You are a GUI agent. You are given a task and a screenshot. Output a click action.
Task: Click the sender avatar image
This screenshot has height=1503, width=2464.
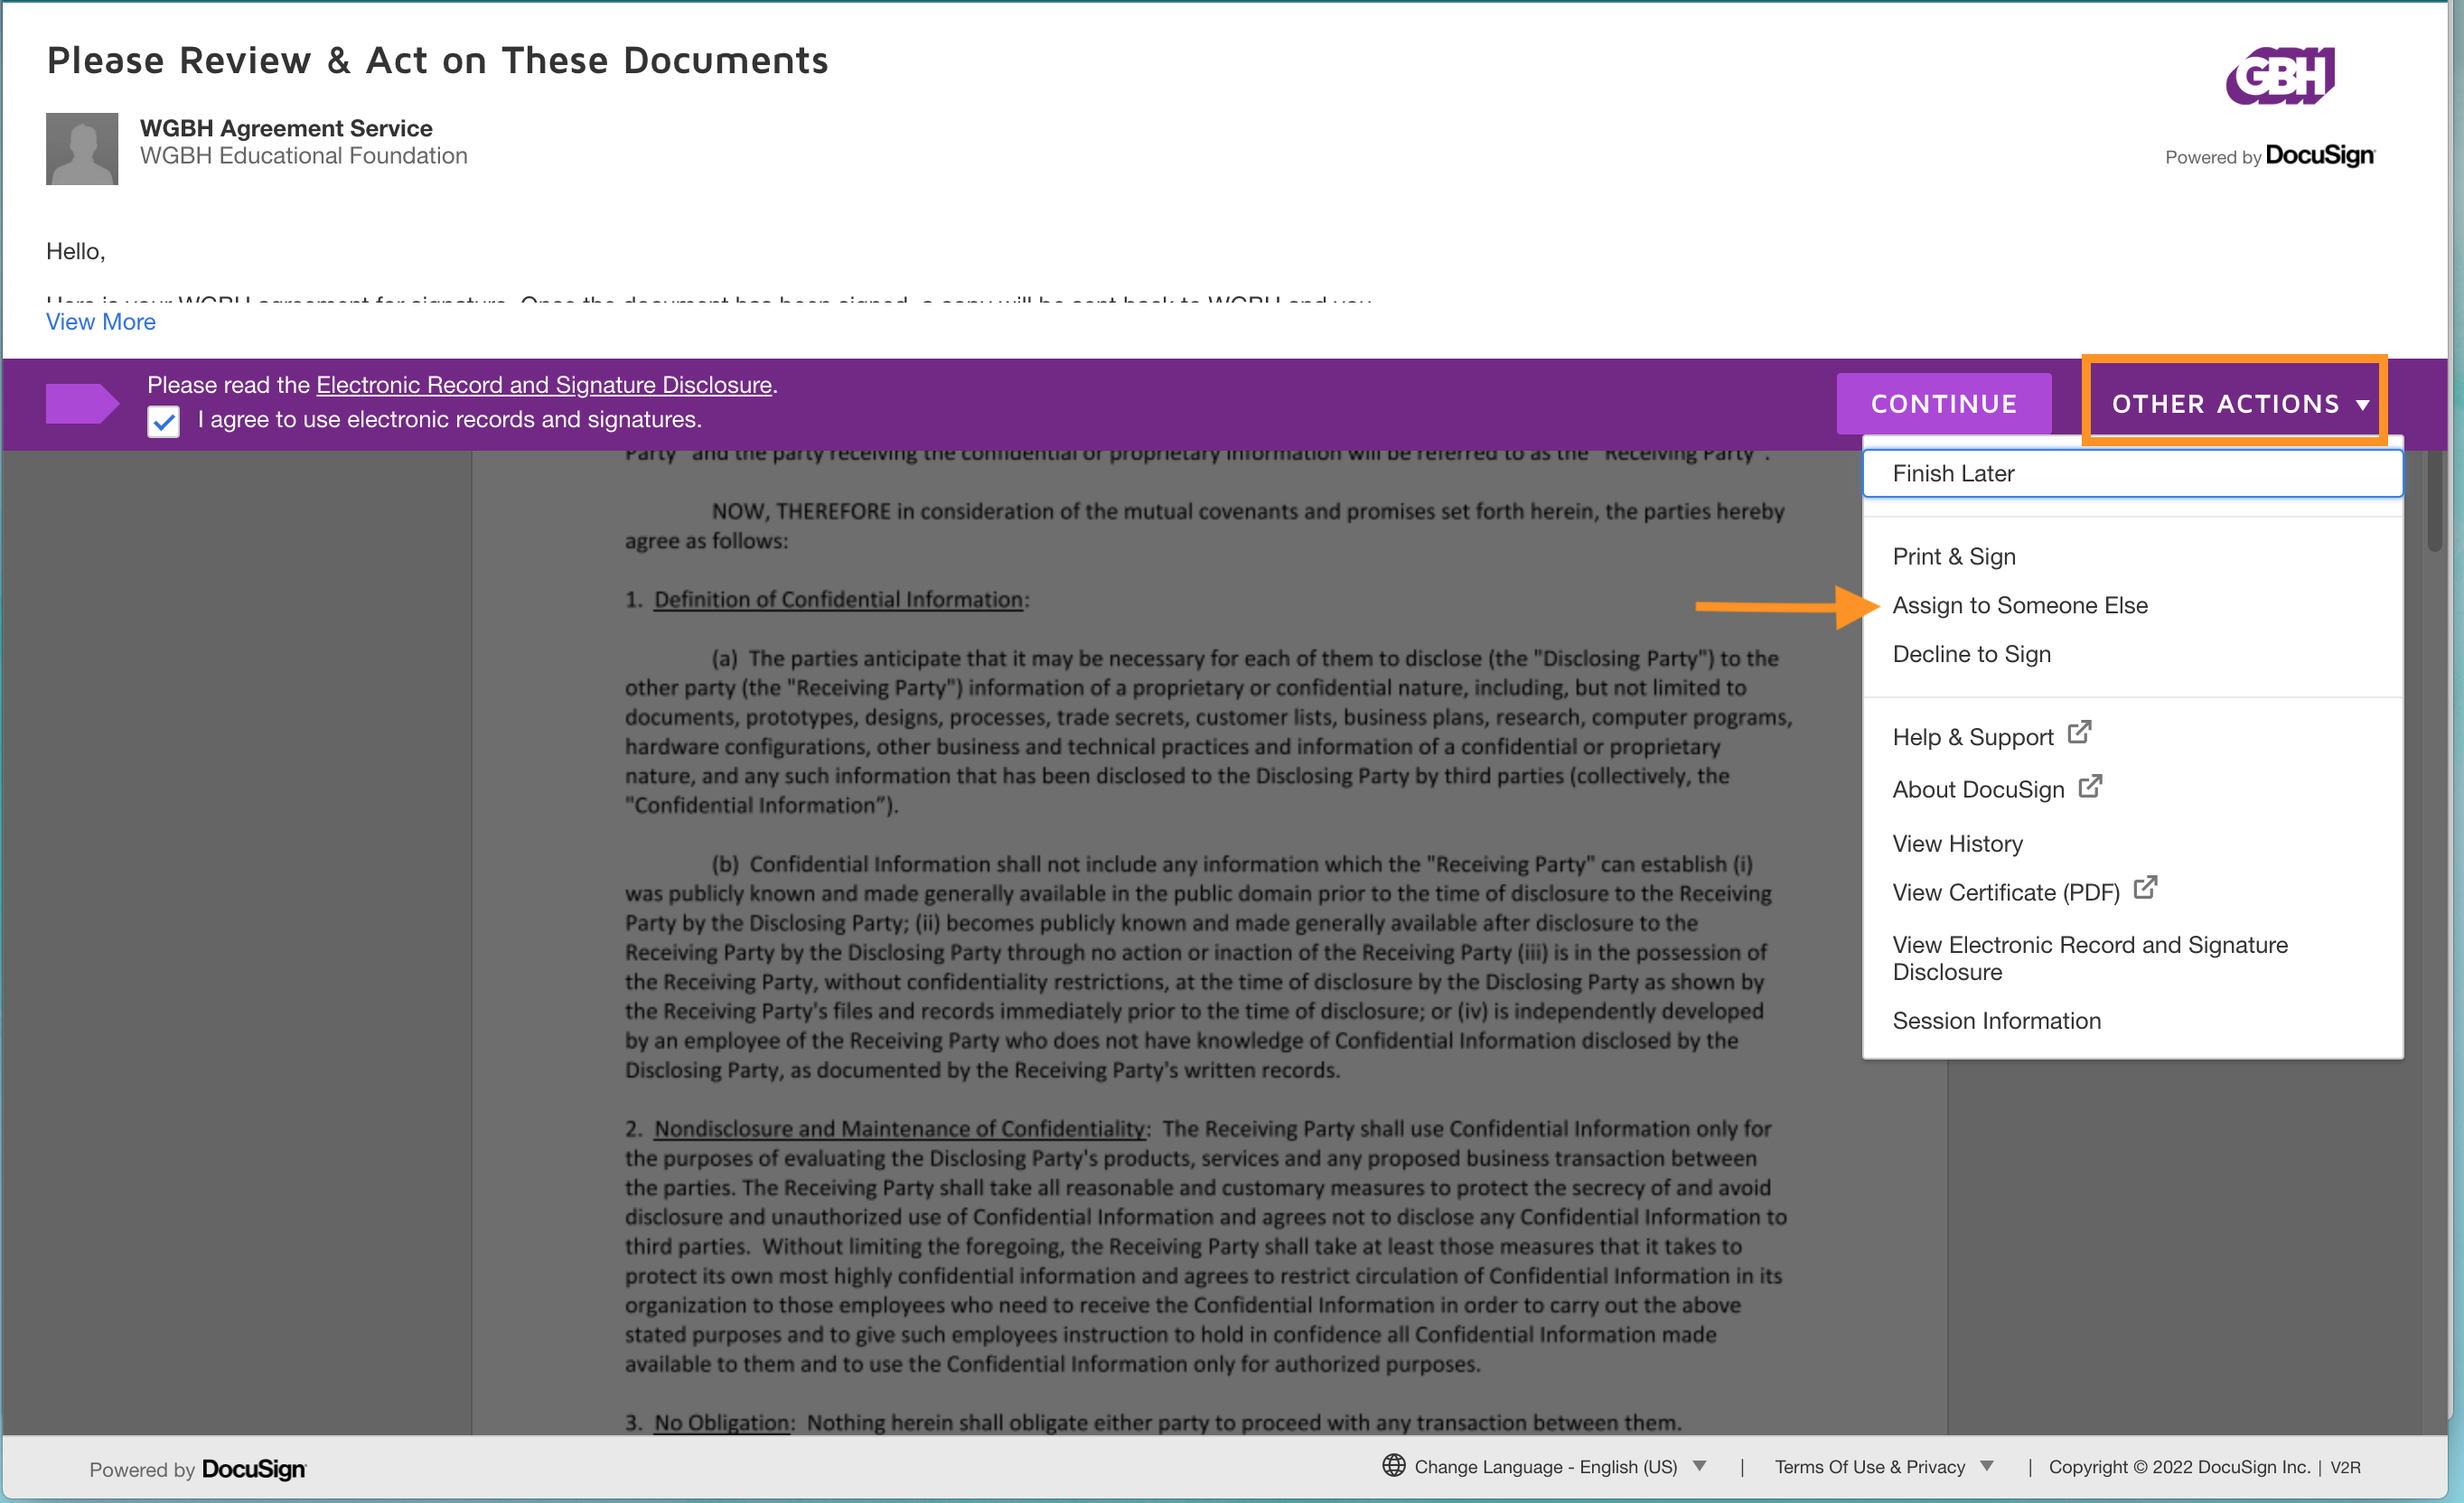click(x=82, y=149)
